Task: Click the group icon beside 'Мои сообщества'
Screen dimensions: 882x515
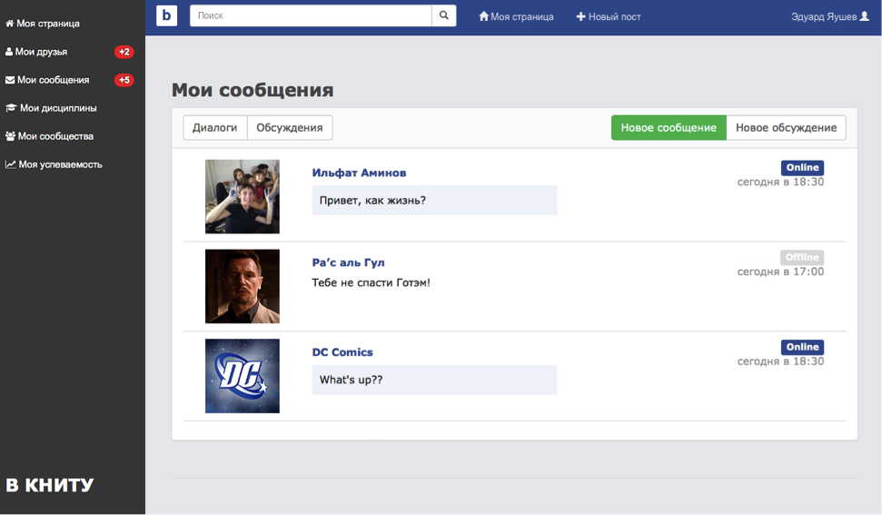Action: tap(10, 136)
